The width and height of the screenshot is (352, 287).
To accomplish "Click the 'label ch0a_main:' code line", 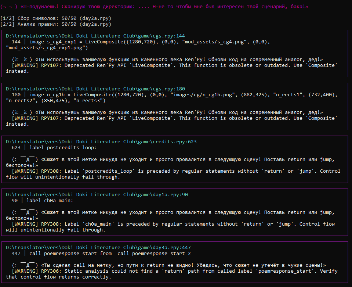I will (x=50, y=201).
